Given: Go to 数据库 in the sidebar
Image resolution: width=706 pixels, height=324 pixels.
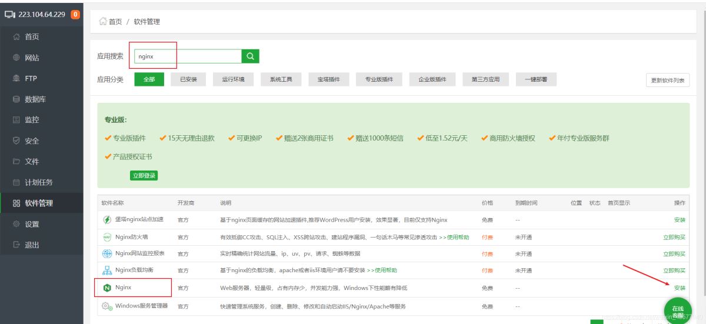Looking at the screenshot, I should click(x=35, y=99).
